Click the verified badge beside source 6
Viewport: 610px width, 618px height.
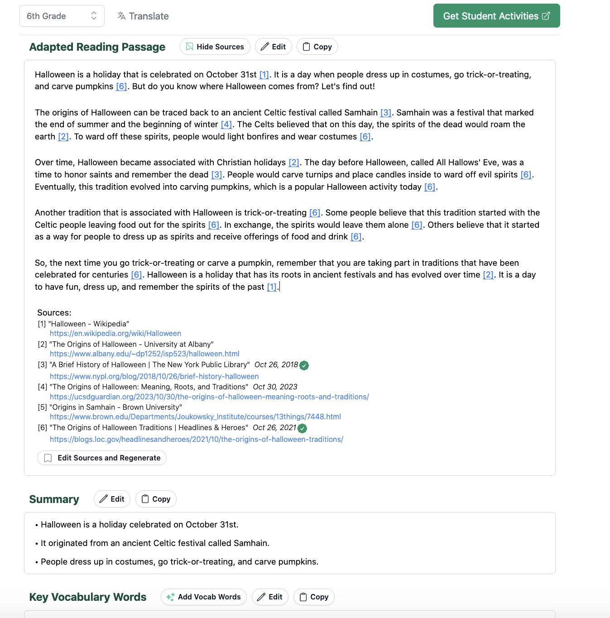pyautogui.click(x=302, y=428)
